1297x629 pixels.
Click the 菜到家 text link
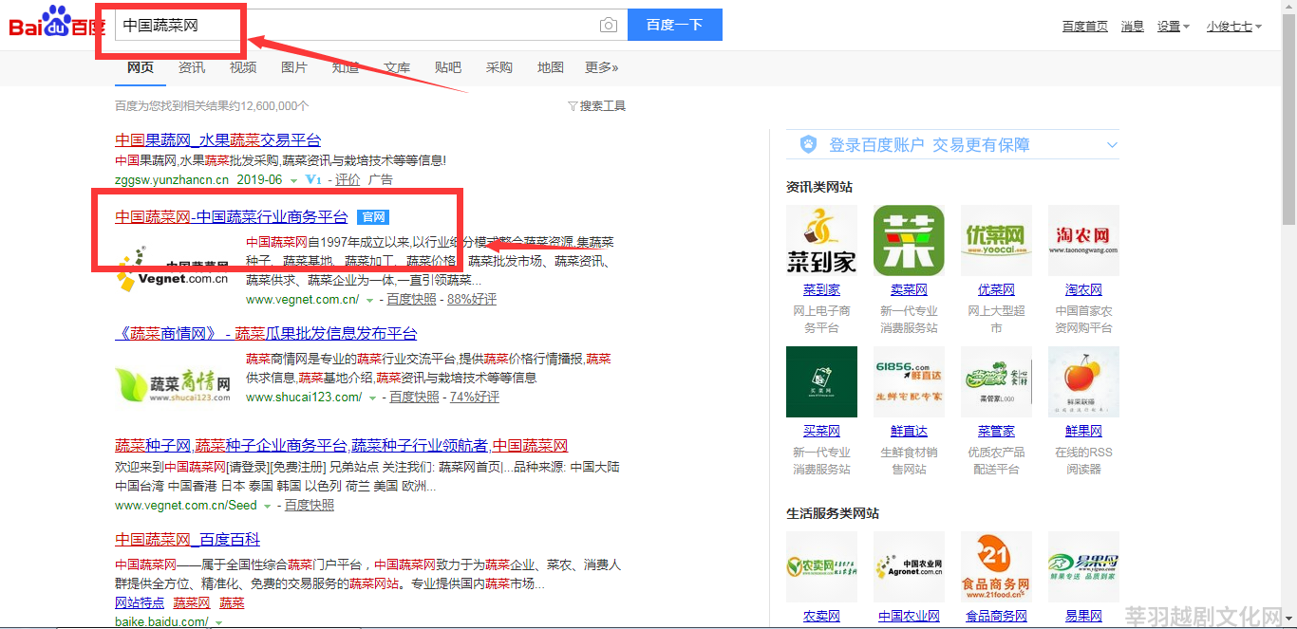click(821, 289)
